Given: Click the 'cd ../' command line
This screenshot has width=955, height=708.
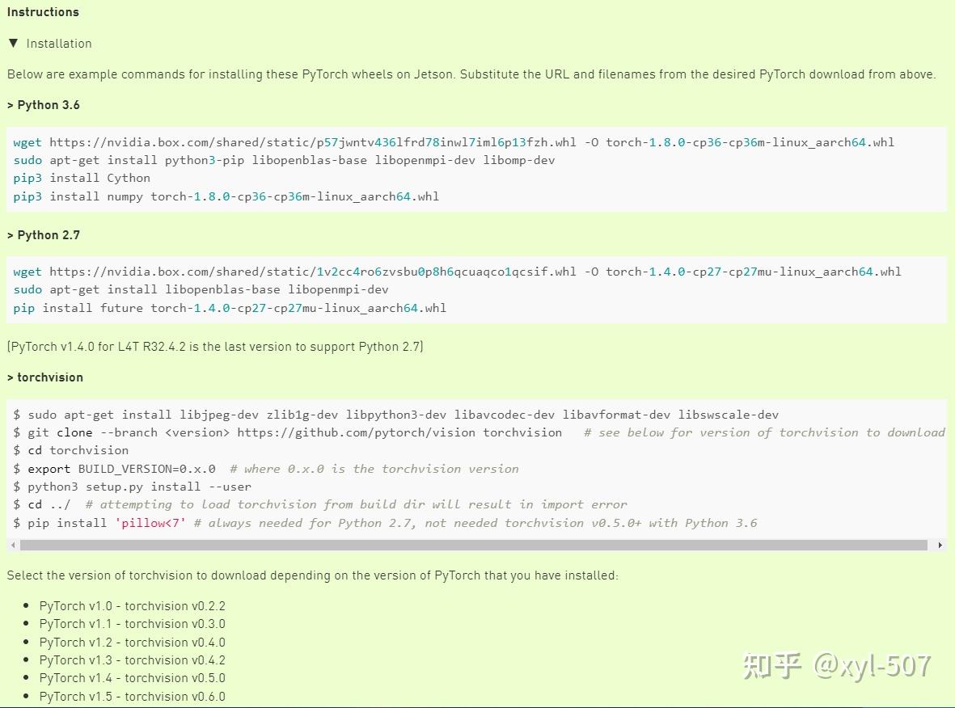Looking at the screenshot, I should [319, 504].
